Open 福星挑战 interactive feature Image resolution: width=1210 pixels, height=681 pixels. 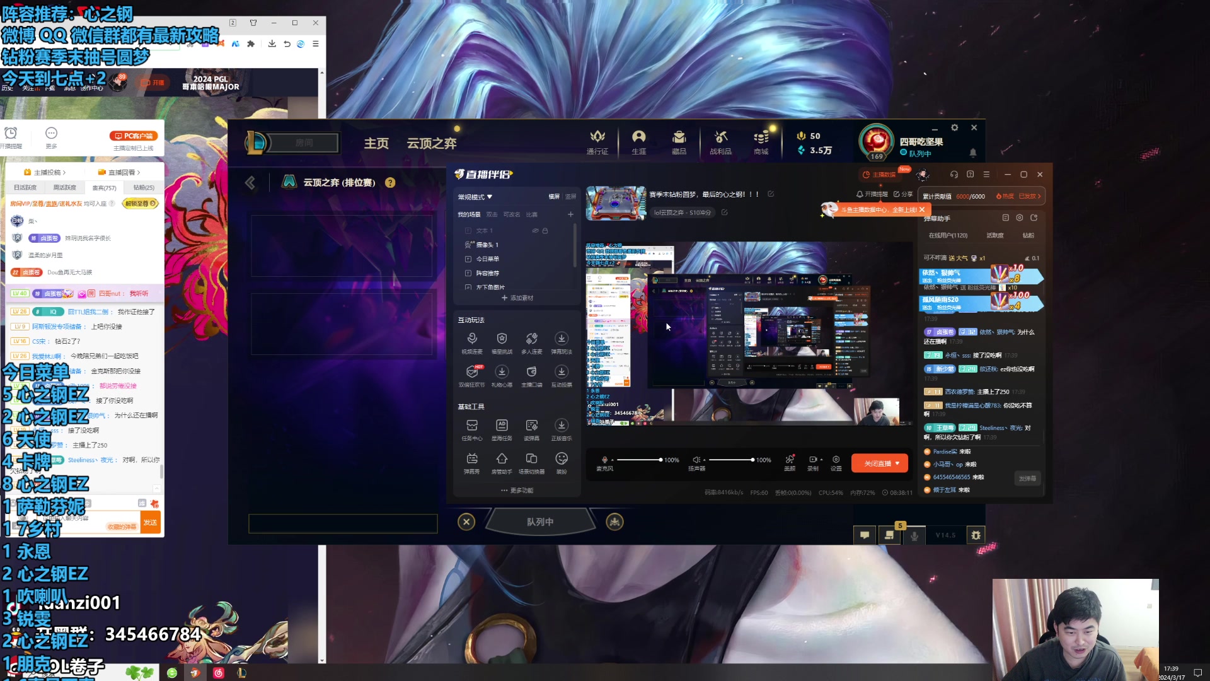[502, 339]
